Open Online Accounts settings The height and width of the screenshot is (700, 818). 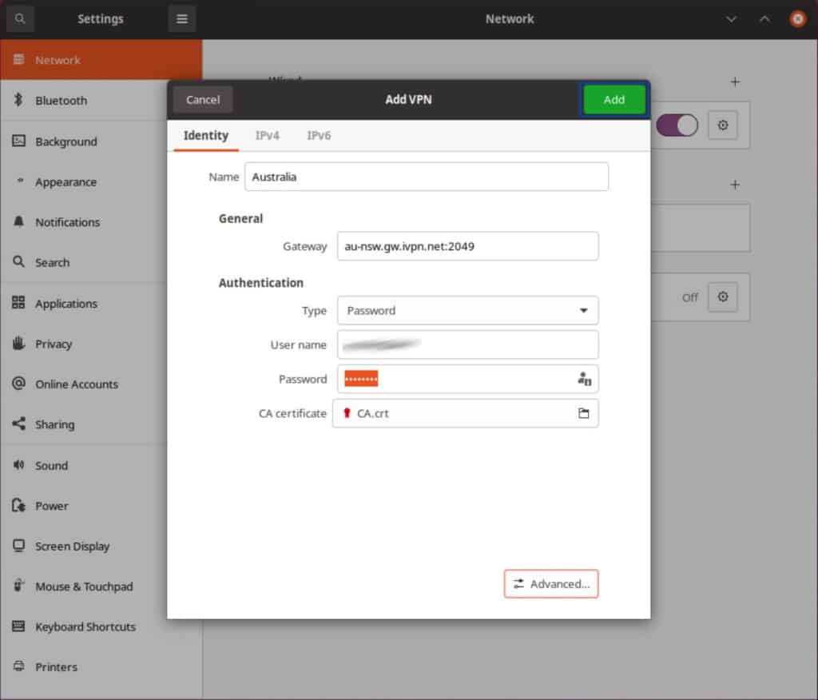coord(83,384)
